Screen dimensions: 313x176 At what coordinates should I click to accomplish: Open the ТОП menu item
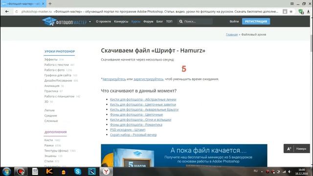pyautogui.click(x=169, y=22)
